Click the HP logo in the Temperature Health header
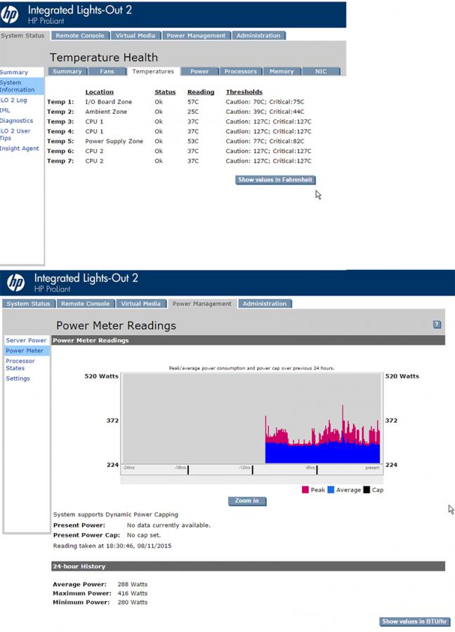 10,15
